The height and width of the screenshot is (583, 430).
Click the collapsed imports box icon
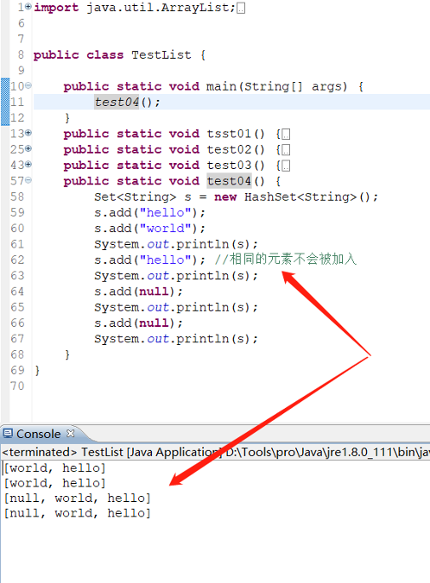coord(241,8)
